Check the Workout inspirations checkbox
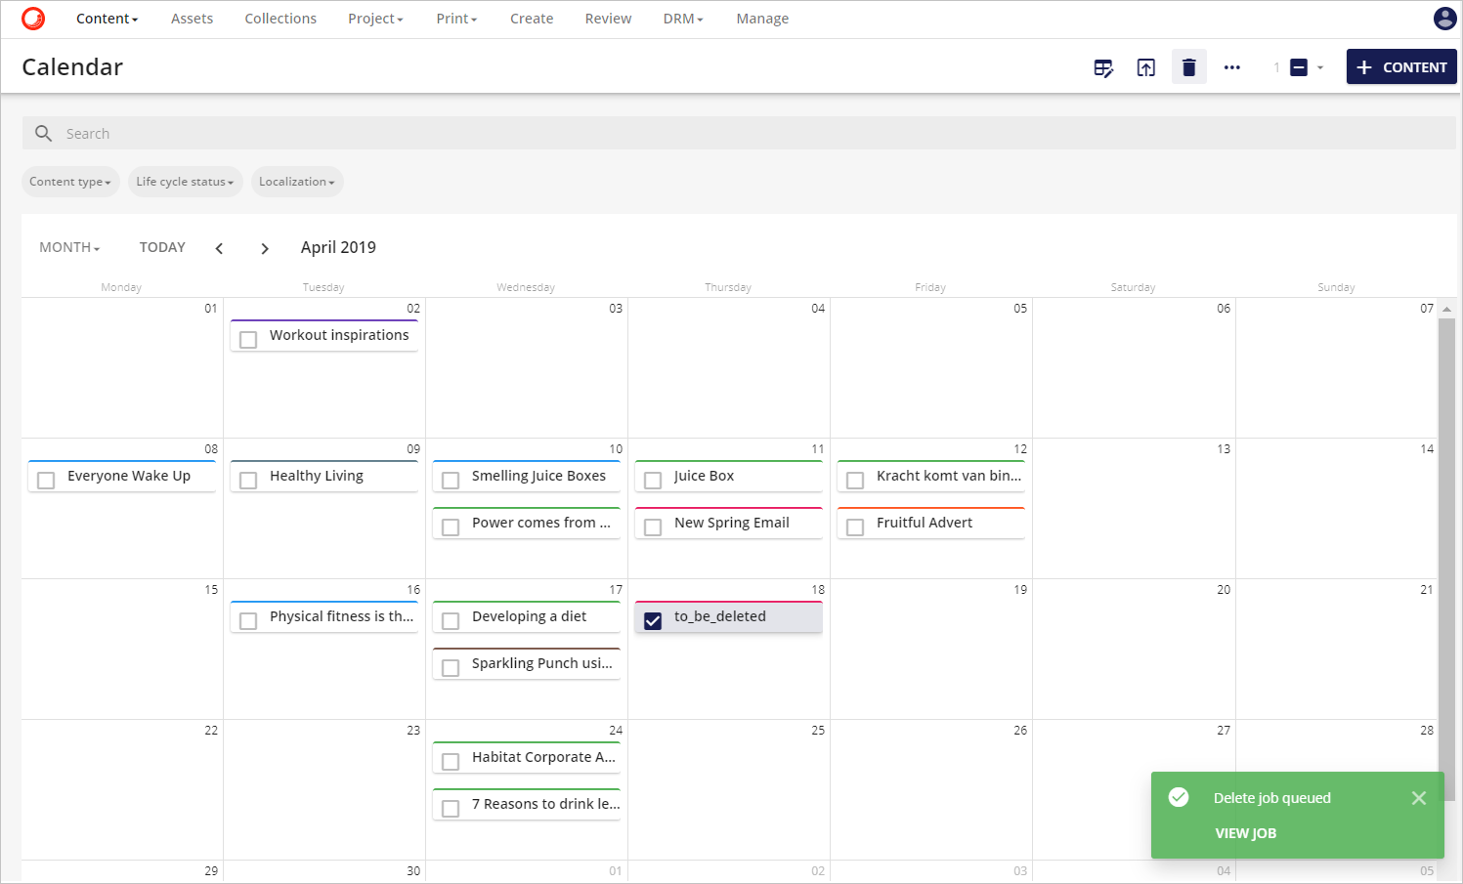This screenshot has height=884, width=1463. click(247, 339)
